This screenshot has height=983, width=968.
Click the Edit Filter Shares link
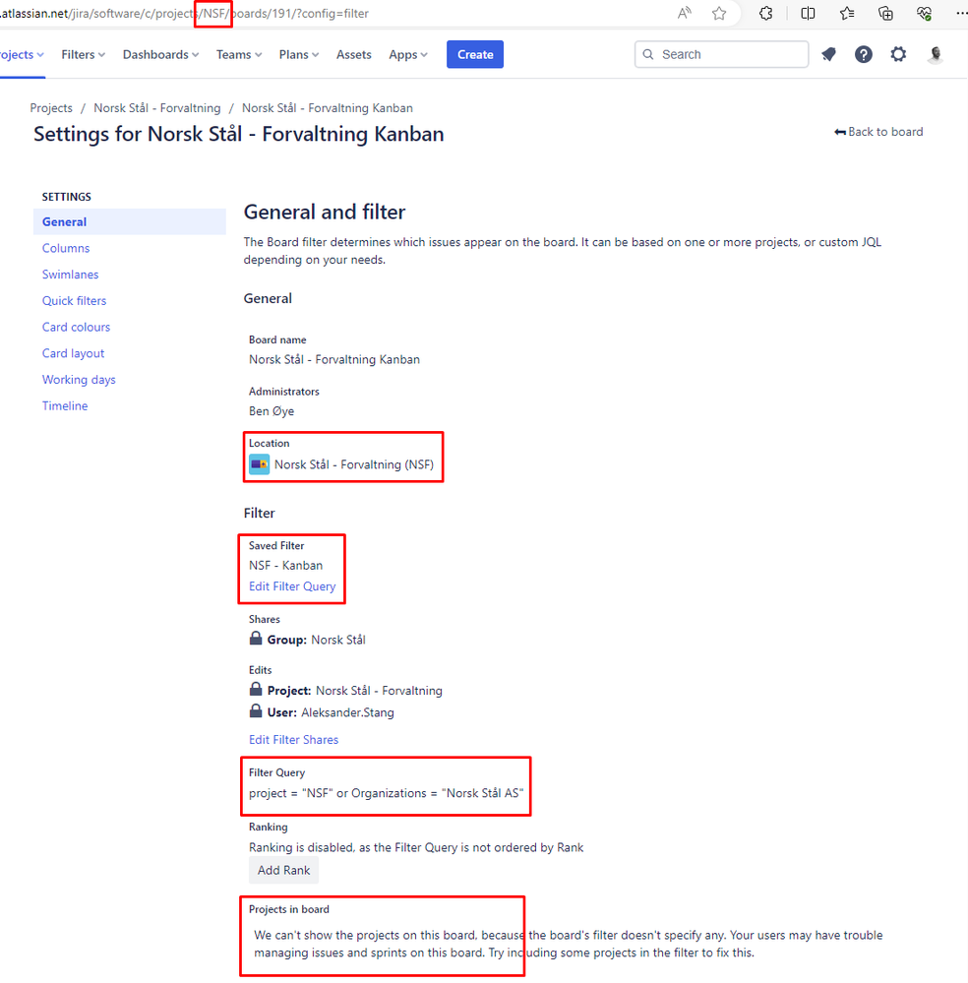(293, 740)
